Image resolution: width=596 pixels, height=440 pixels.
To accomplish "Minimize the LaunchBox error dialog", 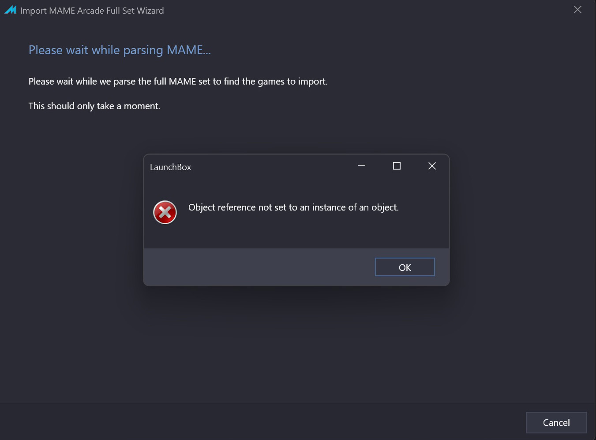I will click(362, 166).
